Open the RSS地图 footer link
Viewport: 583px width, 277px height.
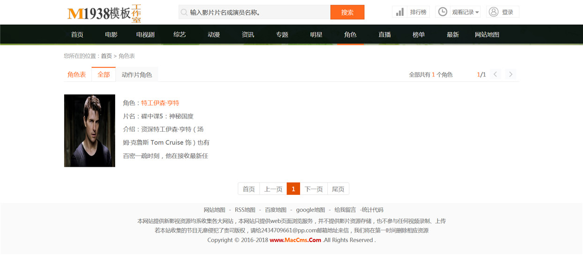tap(245, 210)
